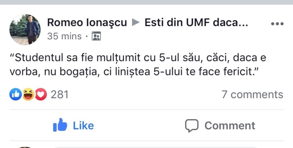Image resolution: width=293 pixels, height=148 pixels.
Task: Click the '35 mins' post timestamp
Action: (64, 36)
